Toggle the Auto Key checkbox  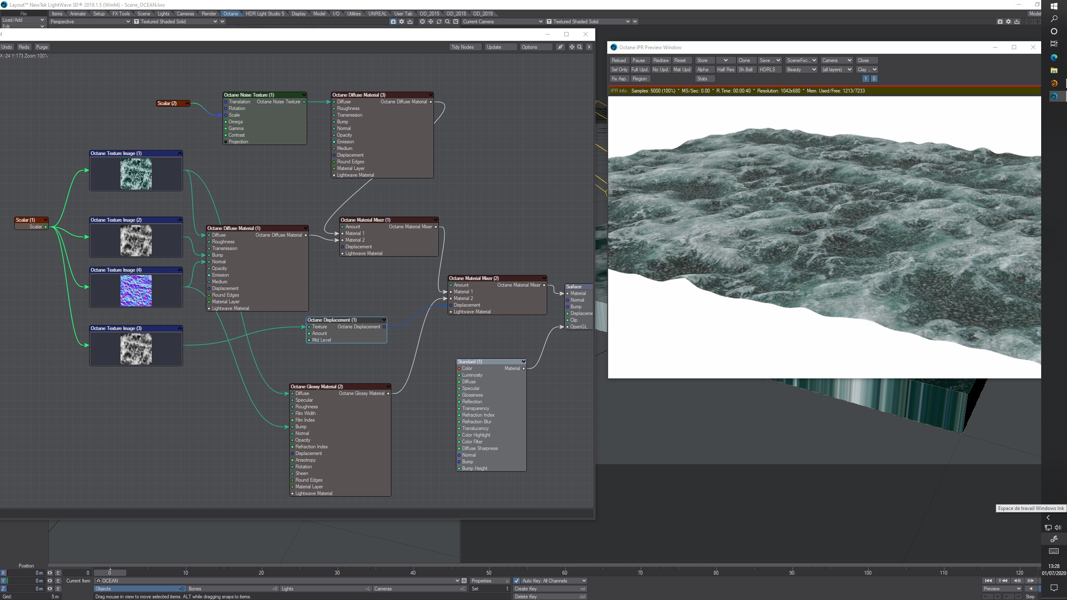point(517,581)
